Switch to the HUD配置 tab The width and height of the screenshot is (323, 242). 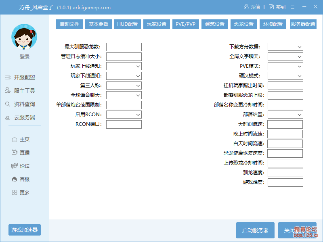click(127, 24)
